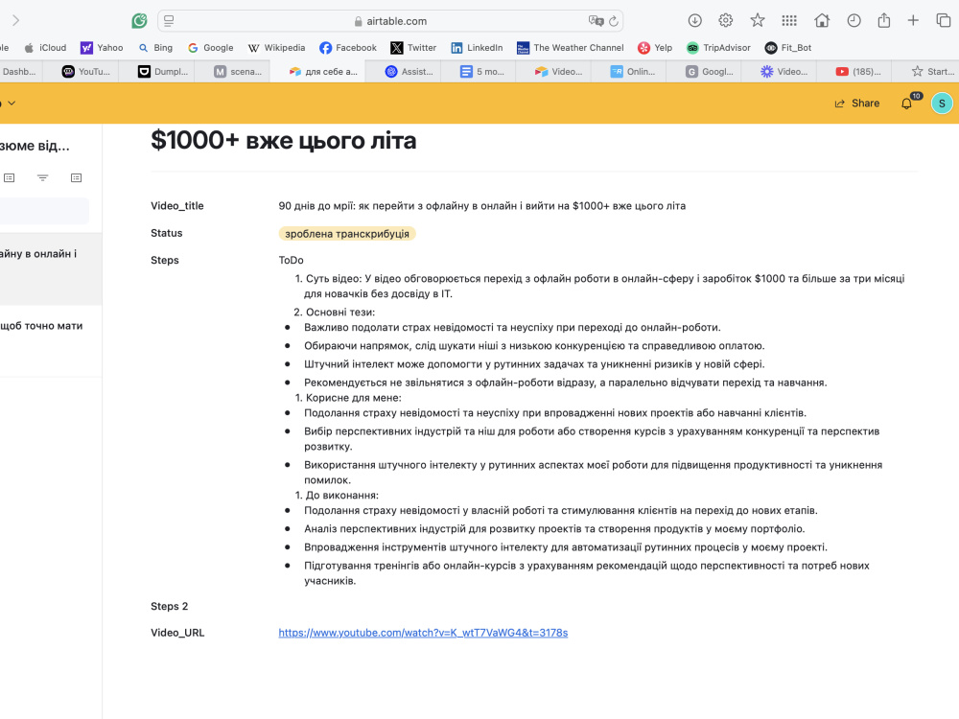Select sidebar record 'айну в онлайн і'

tap(52, 269)
